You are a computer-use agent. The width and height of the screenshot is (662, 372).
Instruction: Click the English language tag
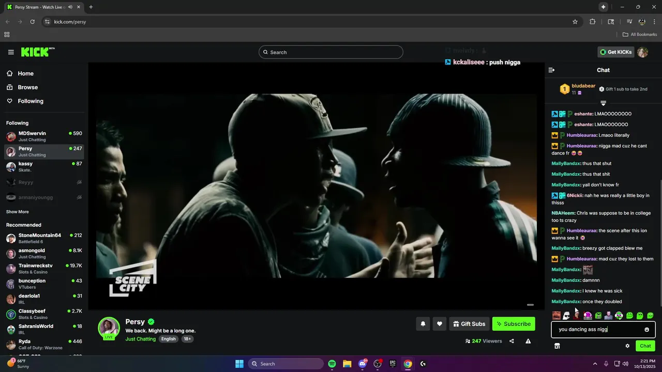(168, 339)
